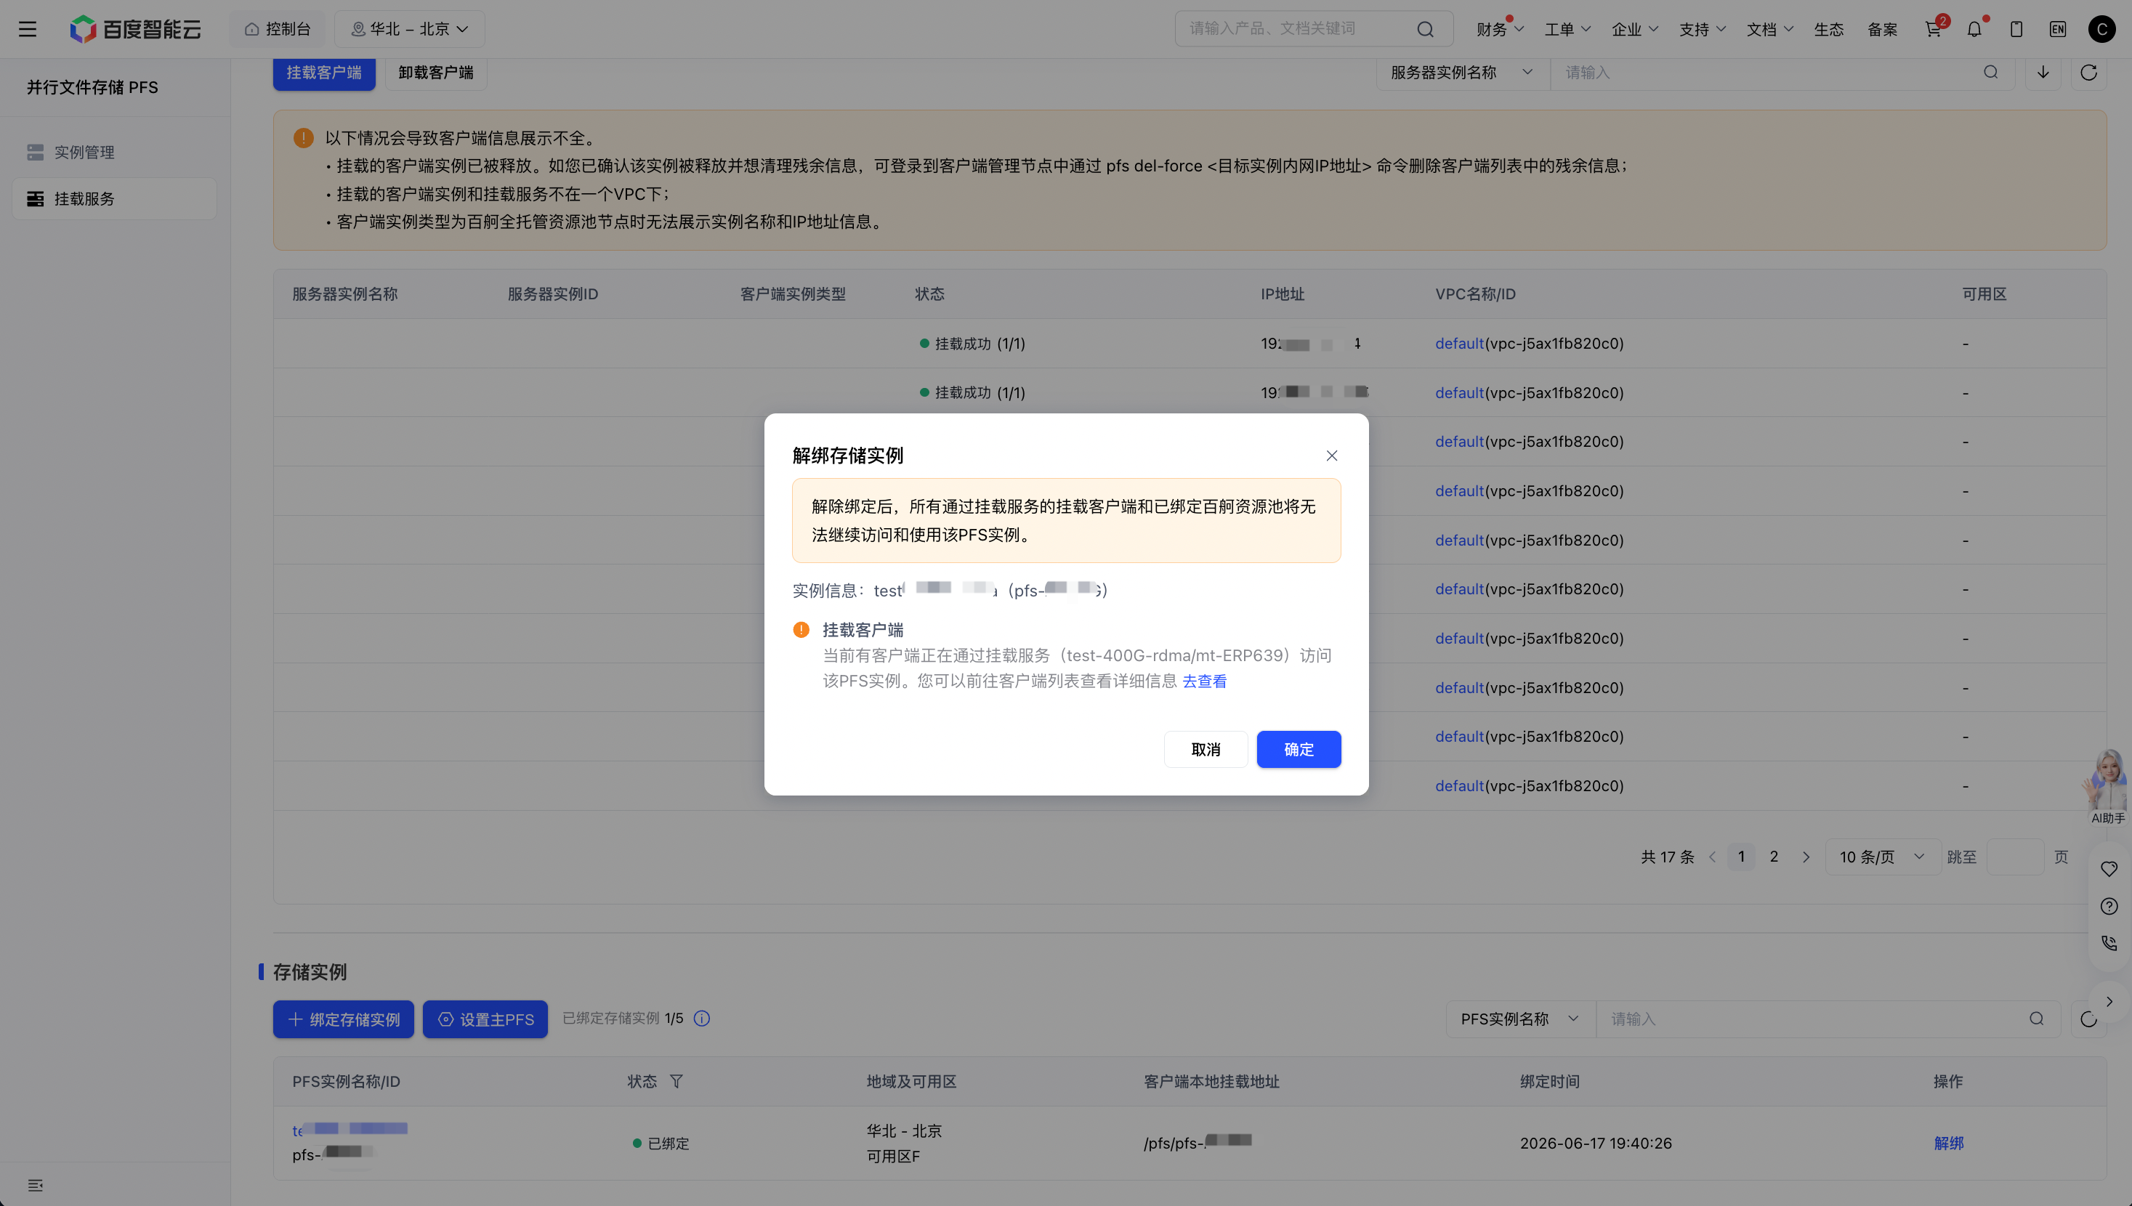Click the status filter funnel icon

[x=676, y=1082]
